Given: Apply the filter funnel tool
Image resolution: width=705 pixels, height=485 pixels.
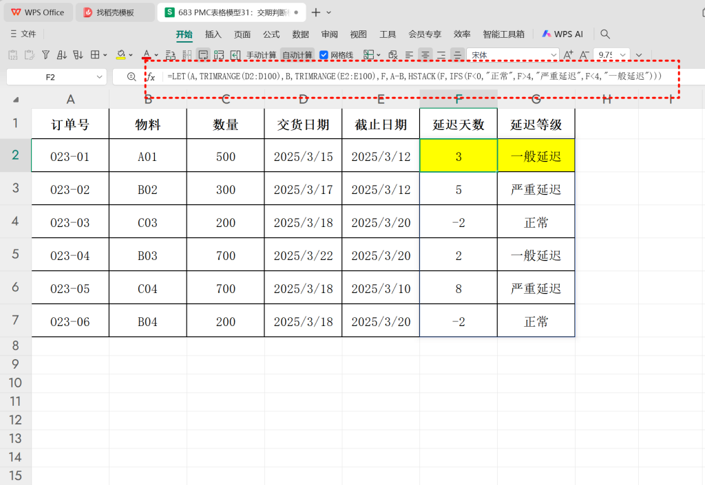Looking at the screenshot, I should point(46,55).
